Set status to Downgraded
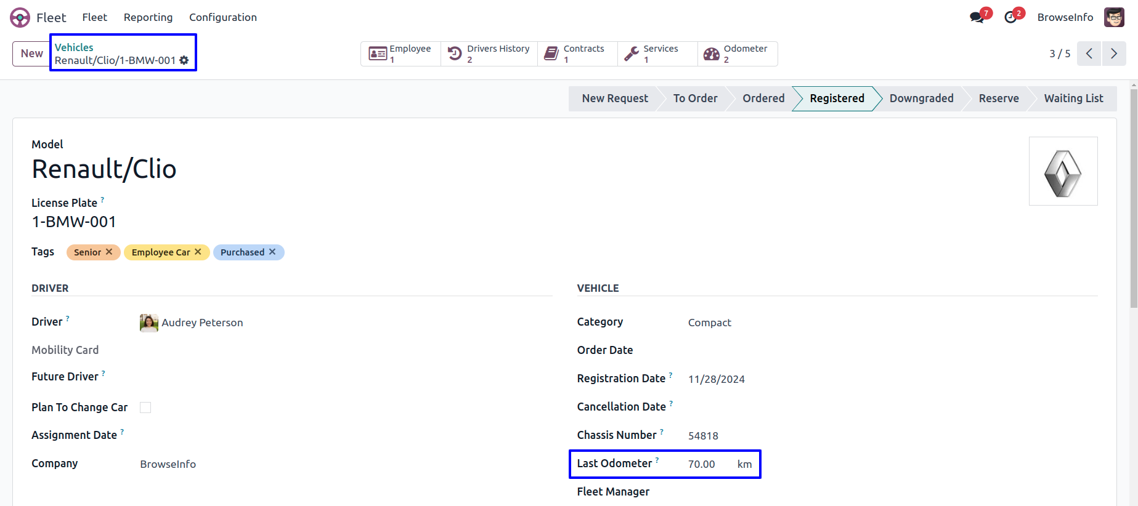The height and width of the screenshot is (506, 1138). click(921, 98)
